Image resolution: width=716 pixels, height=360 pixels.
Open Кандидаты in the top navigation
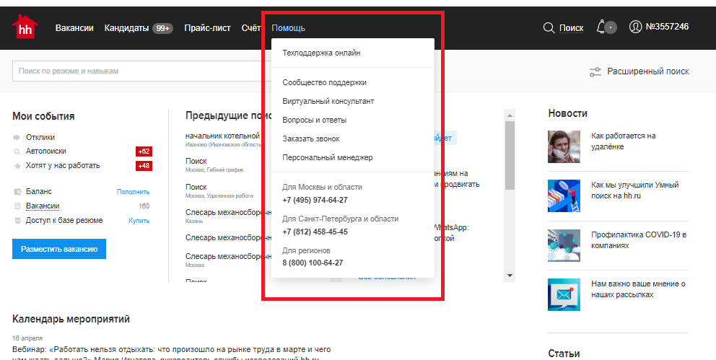(x=126, y=28)
